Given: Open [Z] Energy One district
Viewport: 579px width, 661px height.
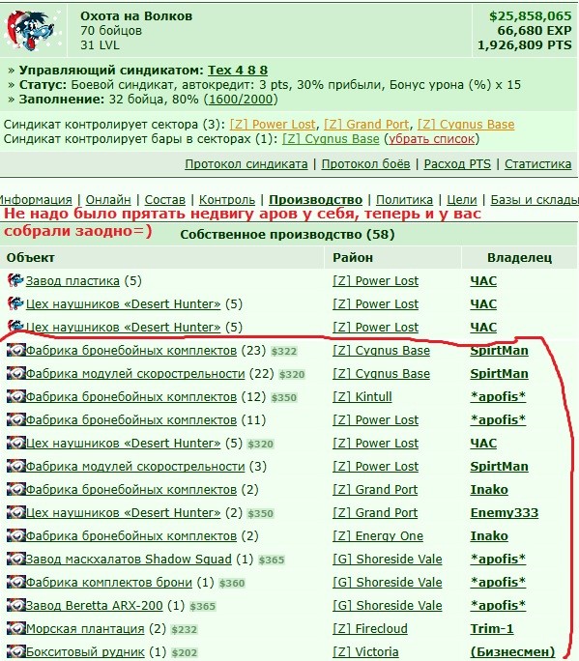Looking at the screenshot, I should (x=378, y=535).
